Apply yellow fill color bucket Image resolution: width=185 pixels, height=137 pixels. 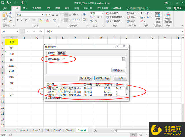pos(41,20)
